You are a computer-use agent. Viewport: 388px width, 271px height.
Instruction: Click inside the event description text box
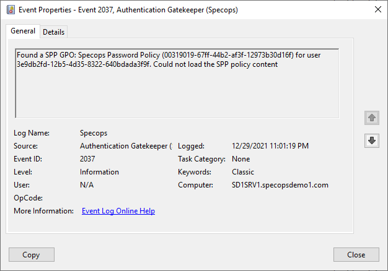(x=177, y=84)
